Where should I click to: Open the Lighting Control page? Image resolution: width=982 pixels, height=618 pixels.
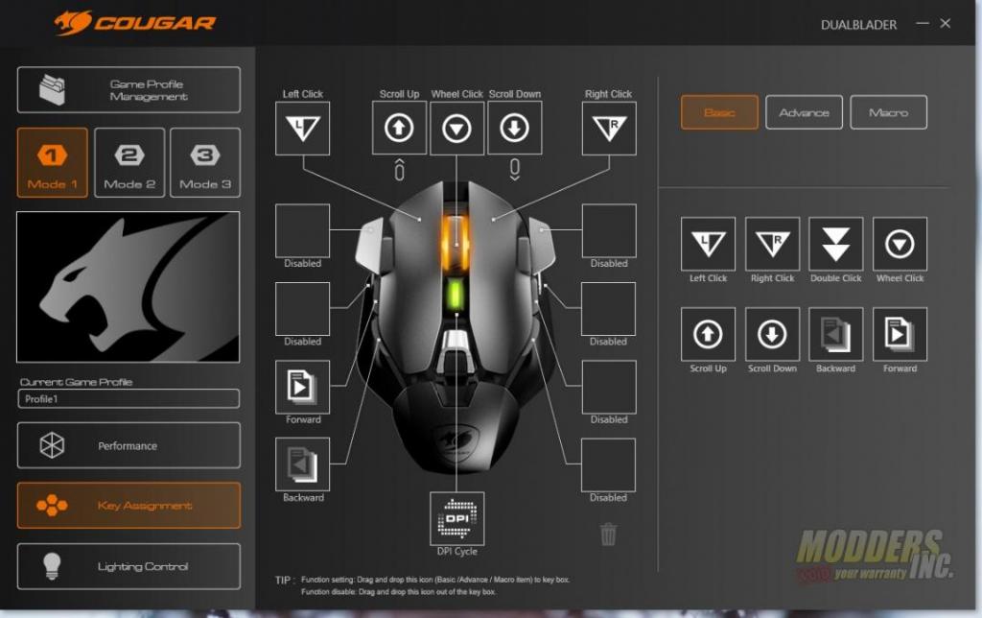129,566
